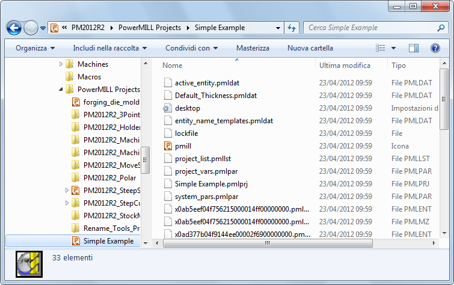Click the PowerMILL icon in address bar
Screen dimensions: 454x285
(x=54, y=28)
